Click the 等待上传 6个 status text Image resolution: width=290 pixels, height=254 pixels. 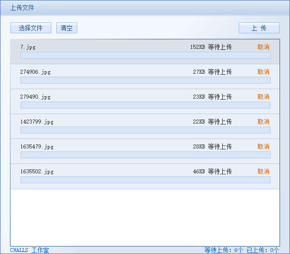[x=224, y=250]
